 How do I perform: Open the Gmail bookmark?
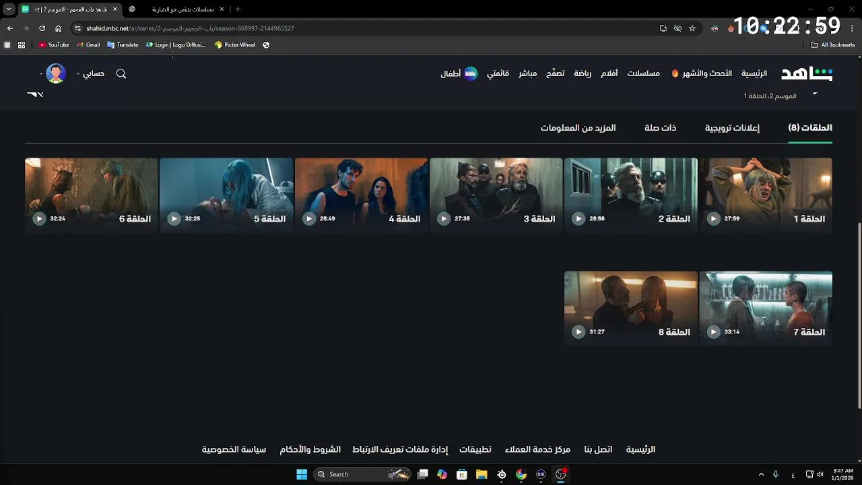(88, 44)
